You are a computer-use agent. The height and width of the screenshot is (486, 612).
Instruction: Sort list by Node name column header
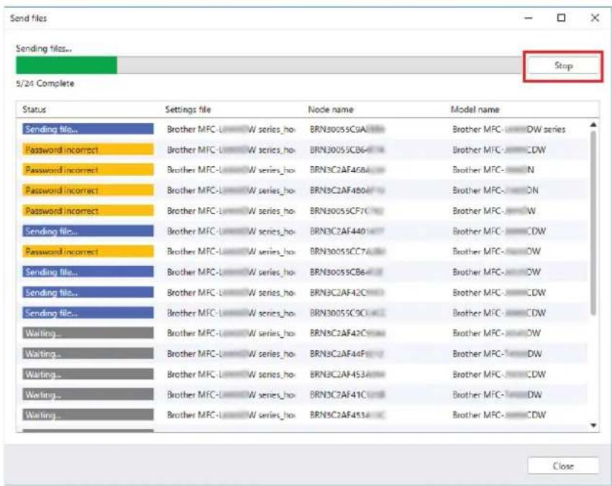pyautogui.click(x=331, y=109)
